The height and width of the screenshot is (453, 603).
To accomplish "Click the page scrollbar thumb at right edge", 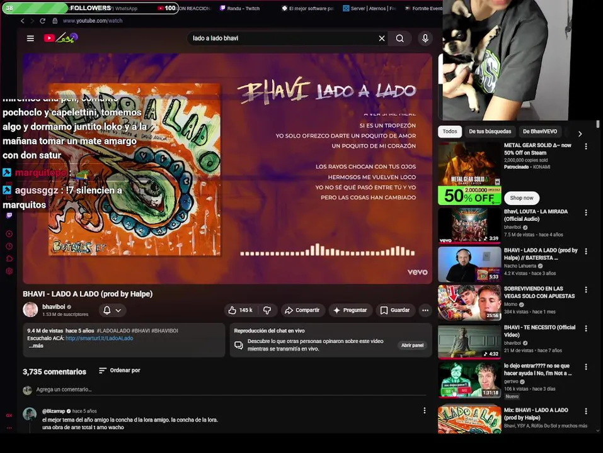I will click(597, 124).
